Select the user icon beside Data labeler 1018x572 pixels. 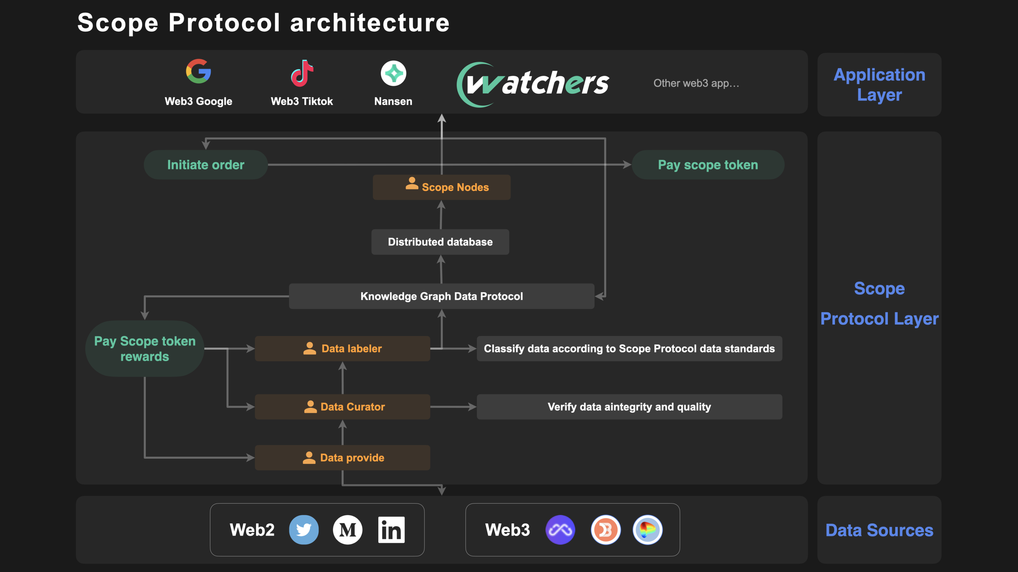(x=310, y=348)
